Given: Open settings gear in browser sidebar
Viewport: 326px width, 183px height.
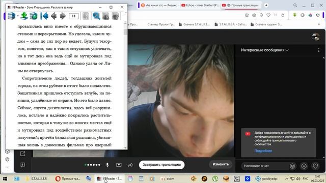Looking at the screenshot, I should [x=7, y=159].
